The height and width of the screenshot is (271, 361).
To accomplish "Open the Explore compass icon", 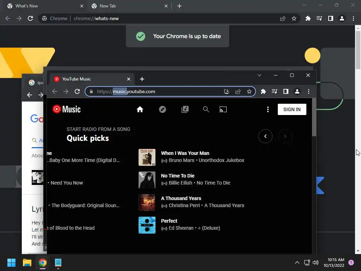I will [x=162, y=109].
